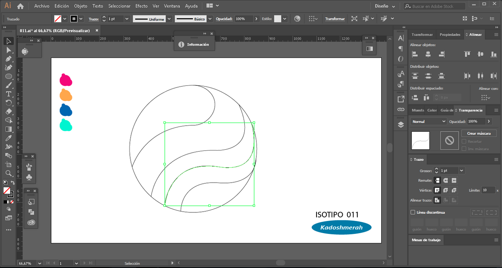The height and width of the screenshot is (268, 502).
Task: Switch to the Propiedades tab
Action: point(450,34)
